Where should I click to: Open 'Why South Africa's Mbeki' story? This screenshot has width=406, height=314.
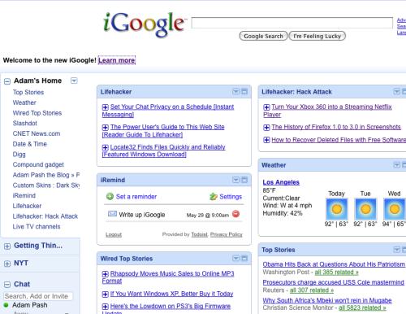click(x=327, y=300)
